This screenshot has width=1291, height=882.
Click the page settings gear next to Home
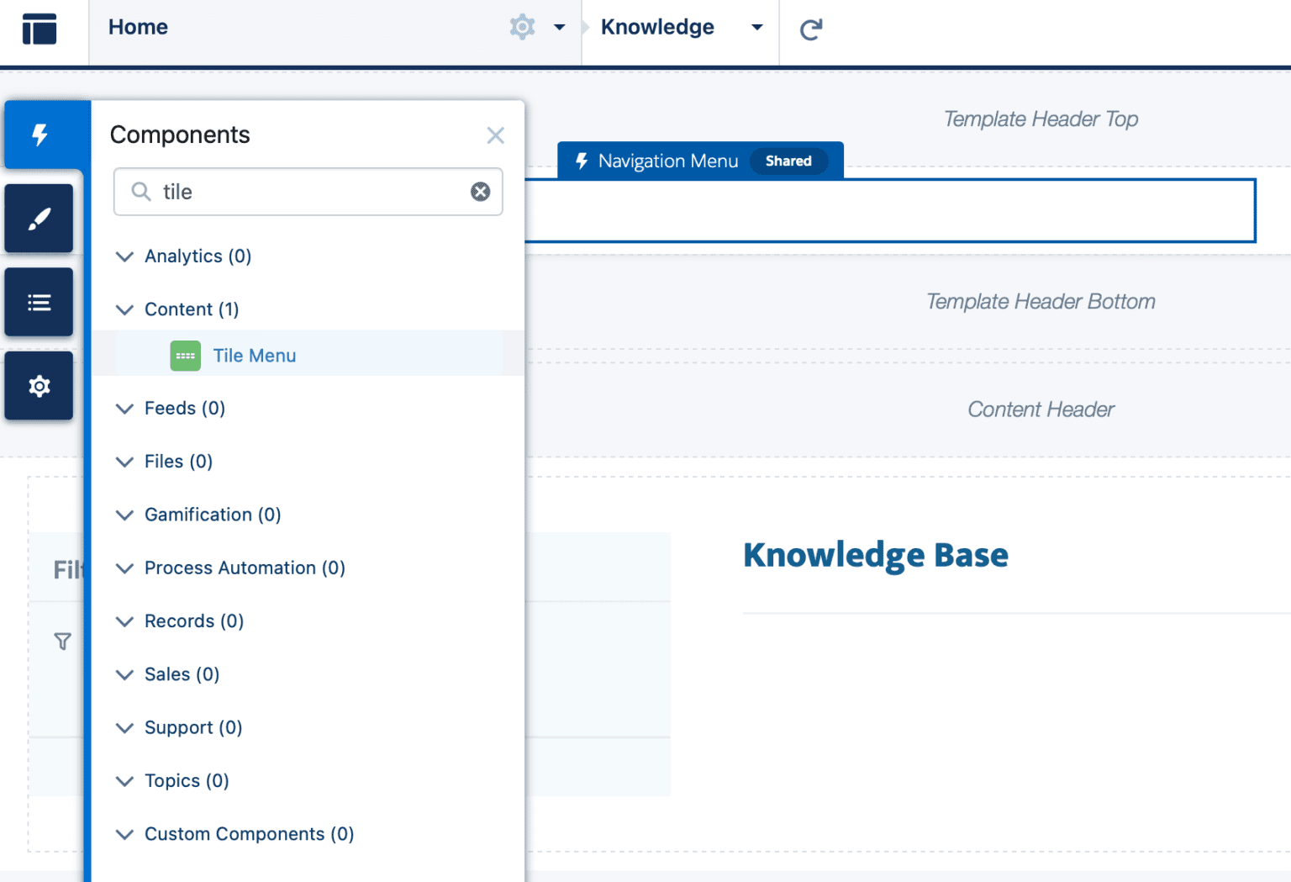coord(522,27)
